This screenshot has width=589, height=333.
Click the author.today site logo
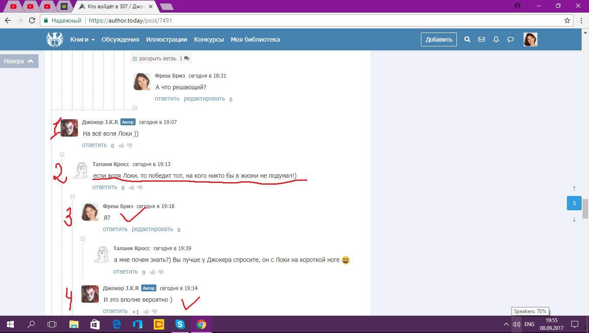[55, 39]
